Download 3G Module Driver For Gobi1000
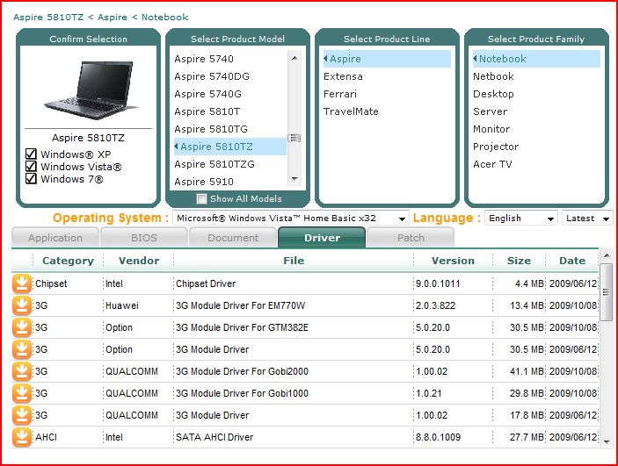 [x=22, y=393]
